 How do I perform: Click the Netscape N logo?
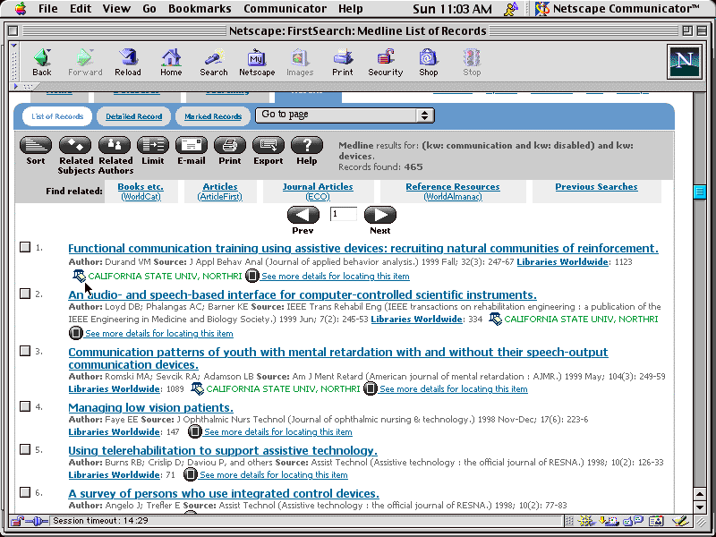point(684,62)
